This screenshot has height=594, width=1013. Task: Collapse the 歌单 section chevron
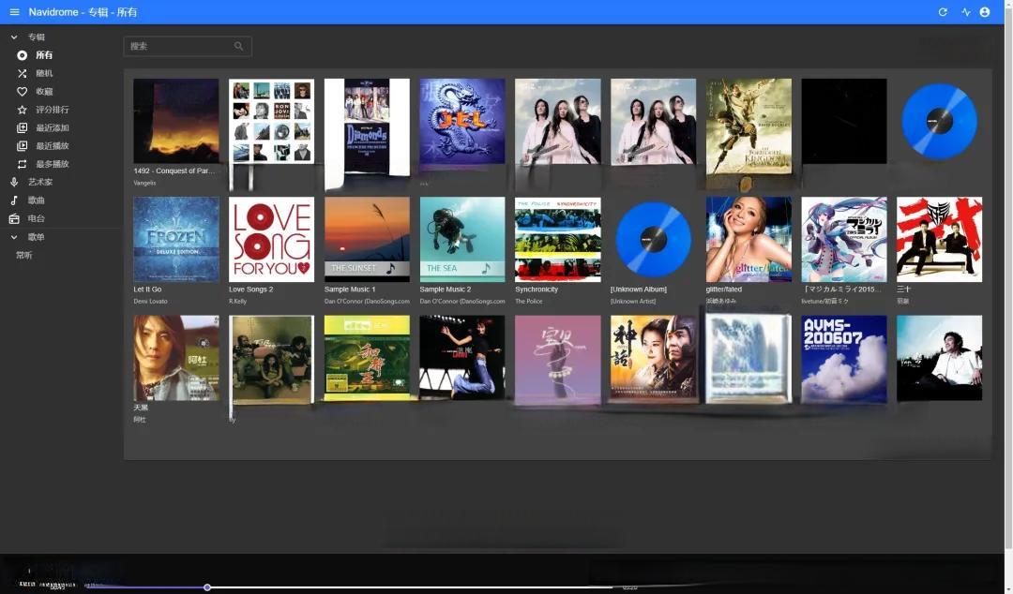[x=14, y=237]
